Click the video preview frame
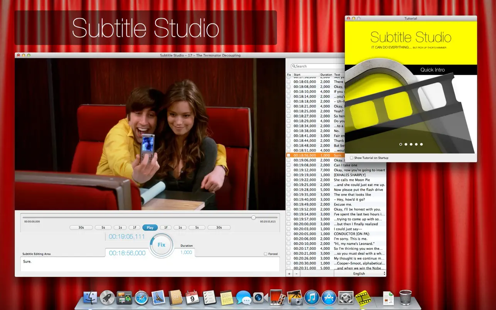The image size is (496, 310). click(x=150, y=134)
